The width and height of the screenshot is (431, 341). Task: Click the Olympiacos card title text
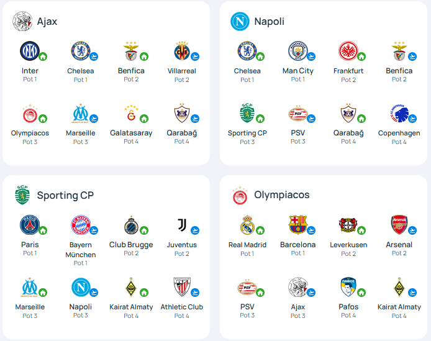tap(282, 195)
